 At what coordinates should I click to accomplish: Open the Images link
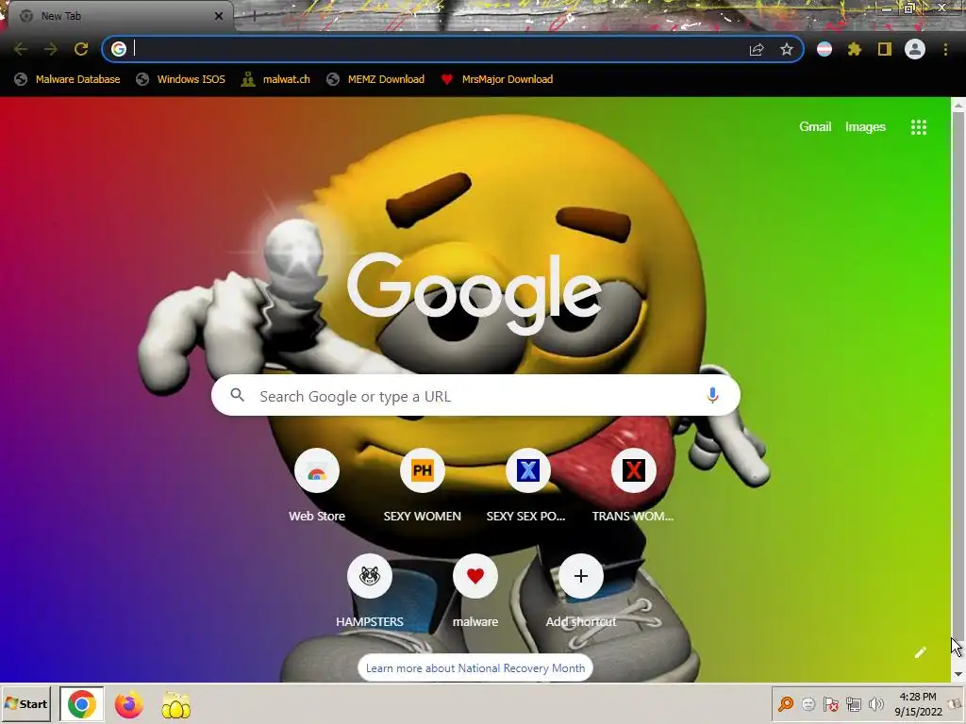point(865,127)
